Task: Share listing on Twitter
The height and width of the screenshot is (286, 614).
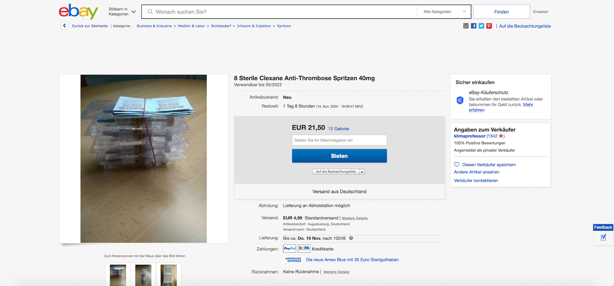Action: pyautogui.click(x=481, y=26)
